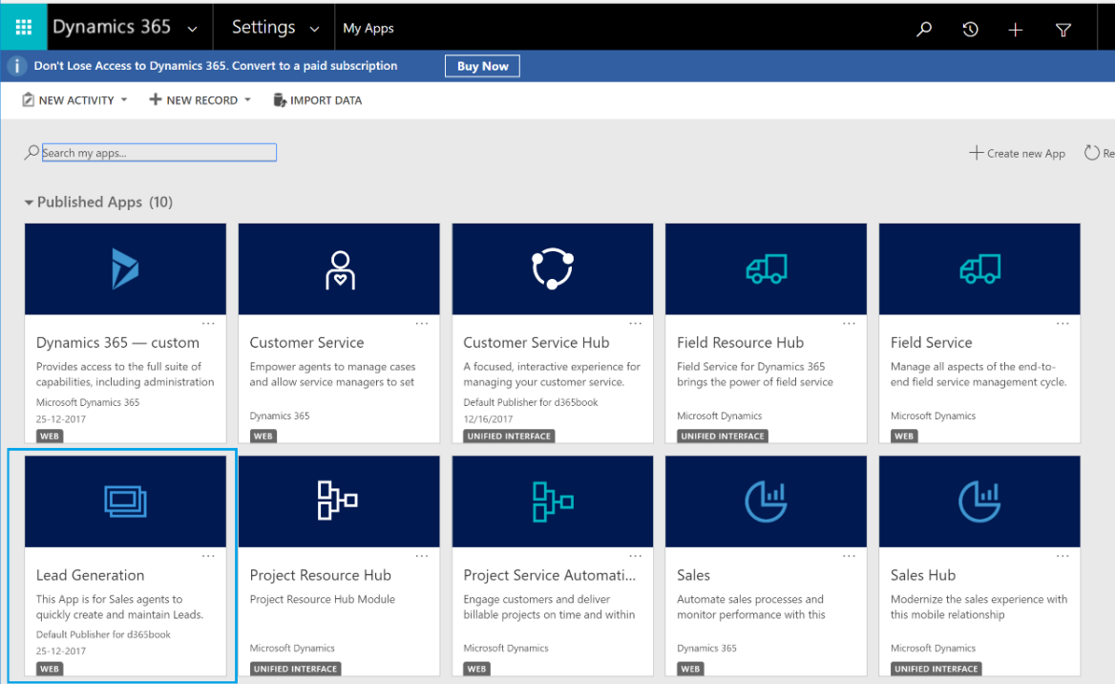This screenshot has height=684, width=1115.
Task: Click Field Service title text
Action: [931, 342]
